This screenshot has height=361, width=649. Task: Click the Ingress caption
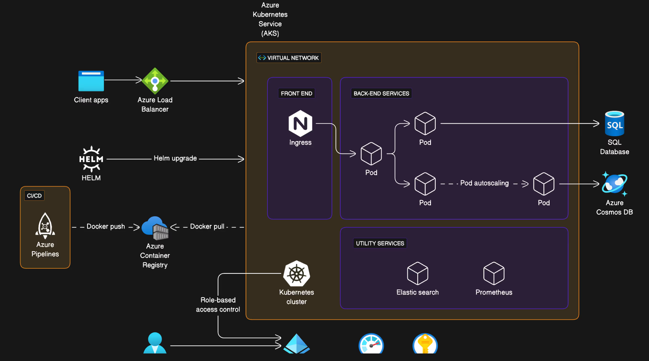click(x=300, y=142)
